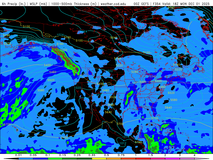Click the red 1 to 1.5 legend swatch

pos(143,159)
